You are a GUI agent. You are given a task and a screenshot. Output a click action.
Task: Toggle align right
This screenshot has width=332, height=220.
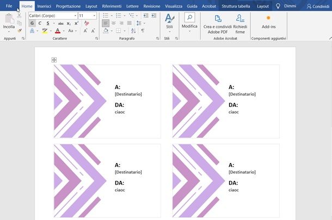point(121,23)
